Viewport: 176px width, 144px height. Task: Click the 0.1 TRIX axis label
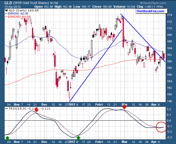[169, 115]
